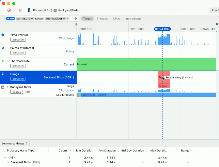This screenshot has height=167, width=219.
Task: Collapse the * All * row
Action: coord(4,158)
